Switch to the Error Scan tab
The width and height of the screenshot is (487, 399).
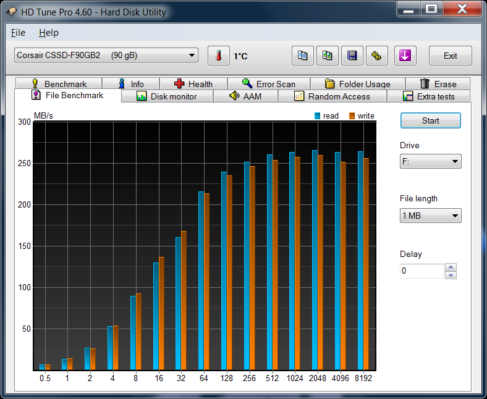coord(268,84)
